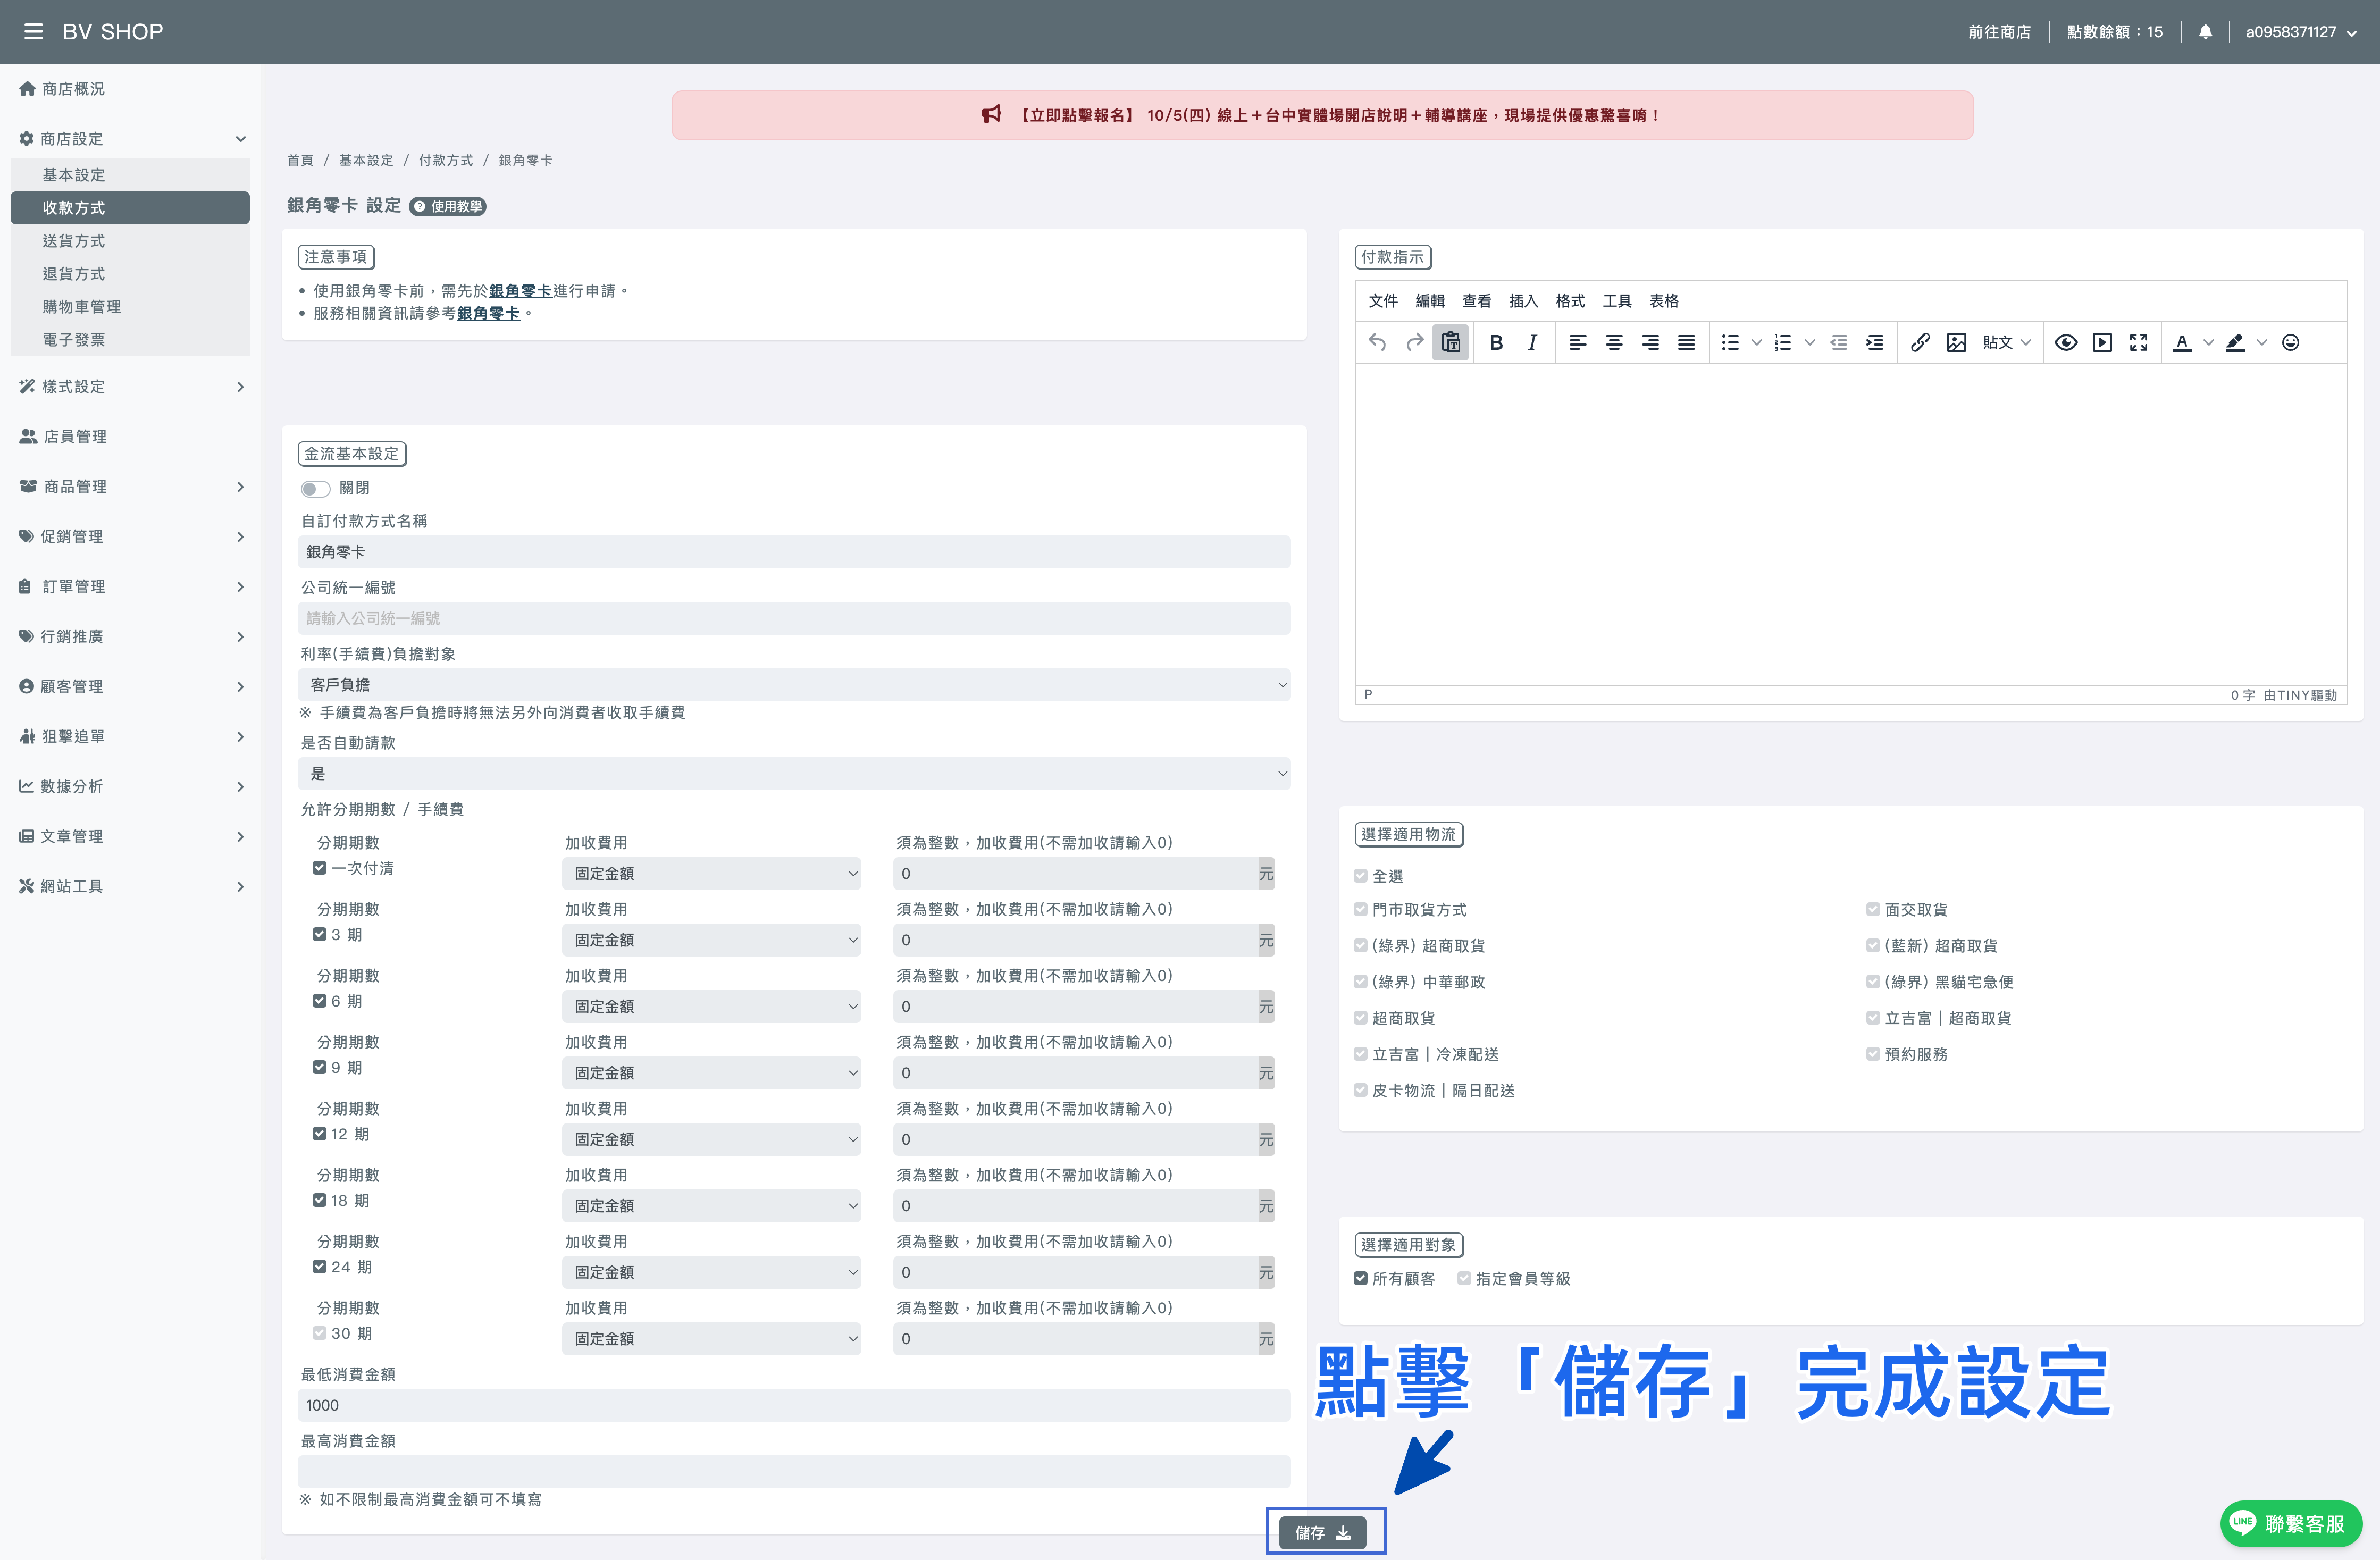Toggle the 關閉 payment enable switch

coord(315,489)
